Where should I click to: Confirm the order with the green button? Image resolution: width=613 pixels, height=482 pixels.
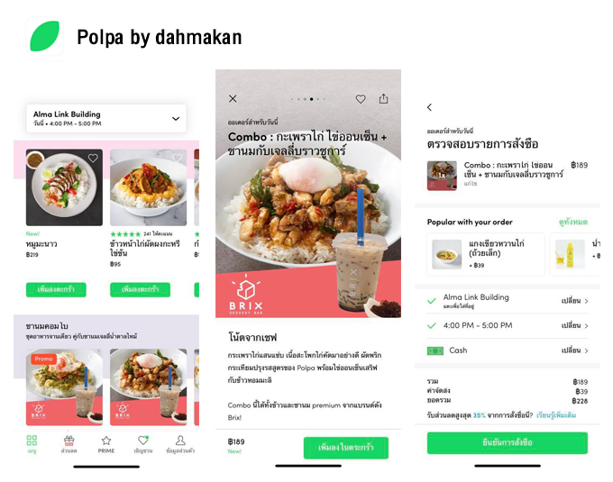coord(507,443)
